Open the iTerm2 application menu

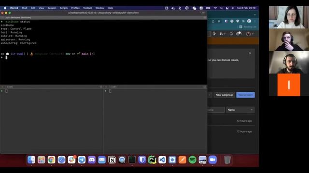tap(14, 8)
